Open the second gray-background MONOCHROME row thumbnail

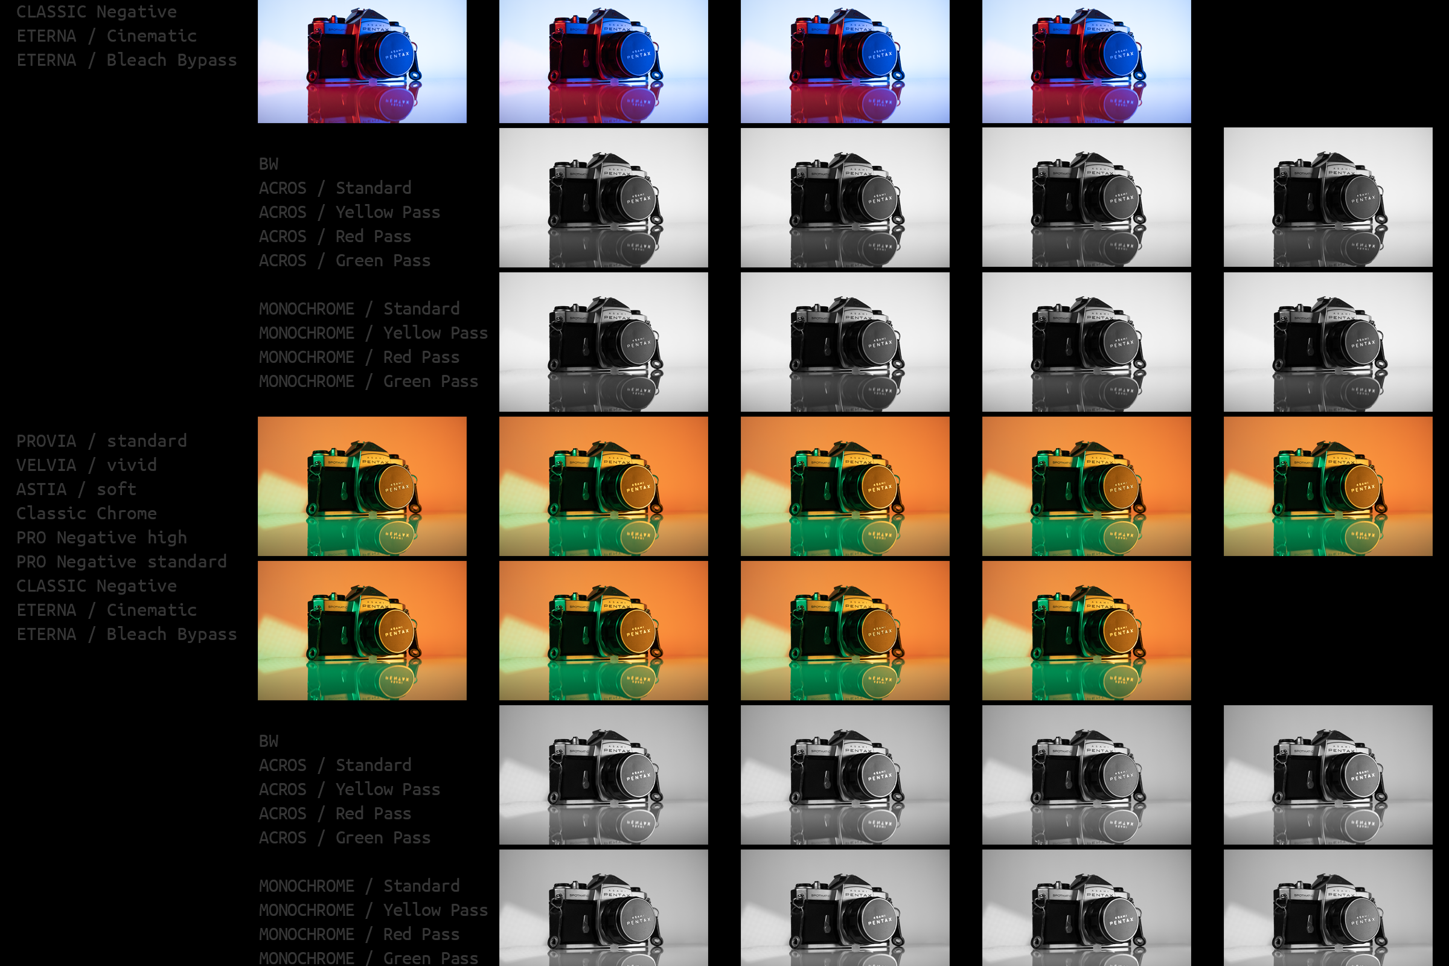pos(845,908)
